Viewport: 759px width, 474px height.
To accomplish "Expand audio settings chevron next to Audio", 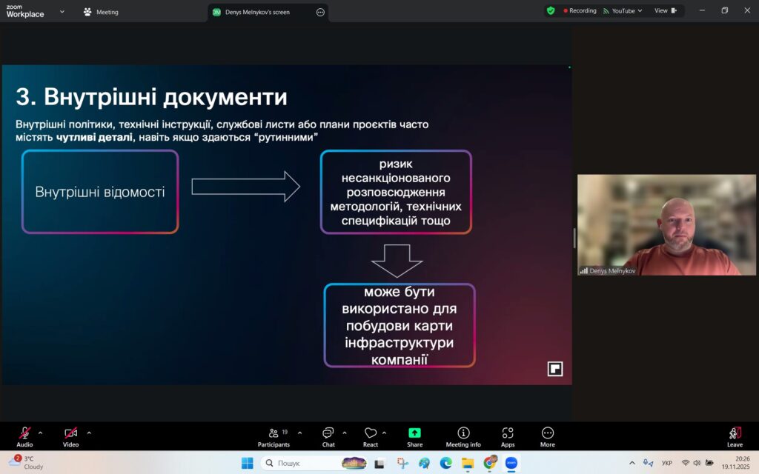I will tap(40, 433).
